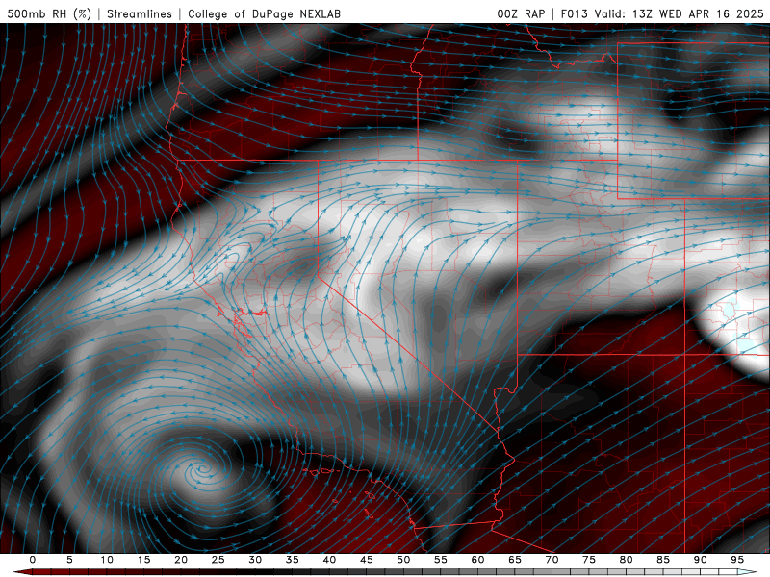This screenshot has height=577, width=770.
Task: Click the 60 value on the color scale
Action: (x=477, y=560)
